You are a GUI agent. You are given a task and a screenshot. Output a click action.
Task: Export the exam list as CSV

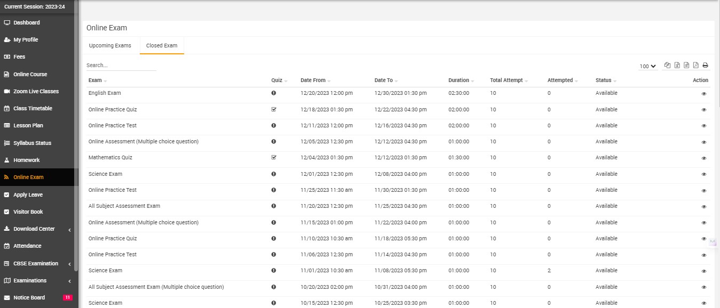pyautogui.click(x=686, y=66)
